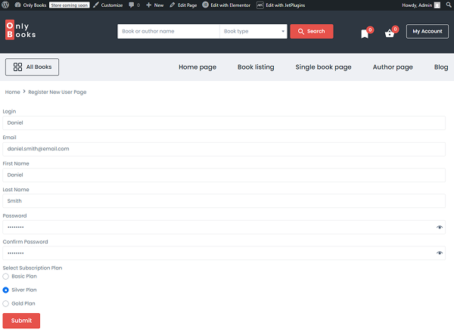Click Edit with Elementor
Image resolution: width=454 pixels, height=332 pixels.
pos(226,5)
